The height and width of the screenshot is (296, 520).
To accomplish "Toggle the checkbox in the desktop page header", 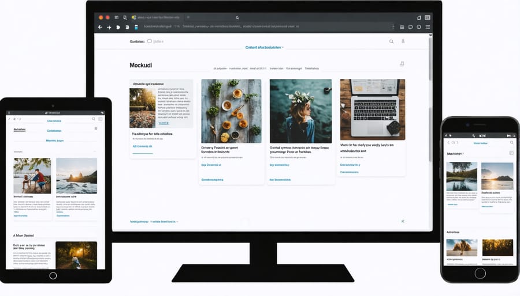I will 150,41.
